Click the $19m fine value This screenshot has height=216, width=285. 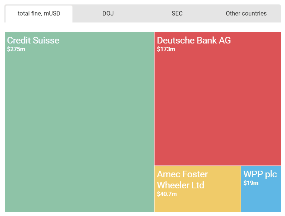pyautogui.click(x=251, y=183)
